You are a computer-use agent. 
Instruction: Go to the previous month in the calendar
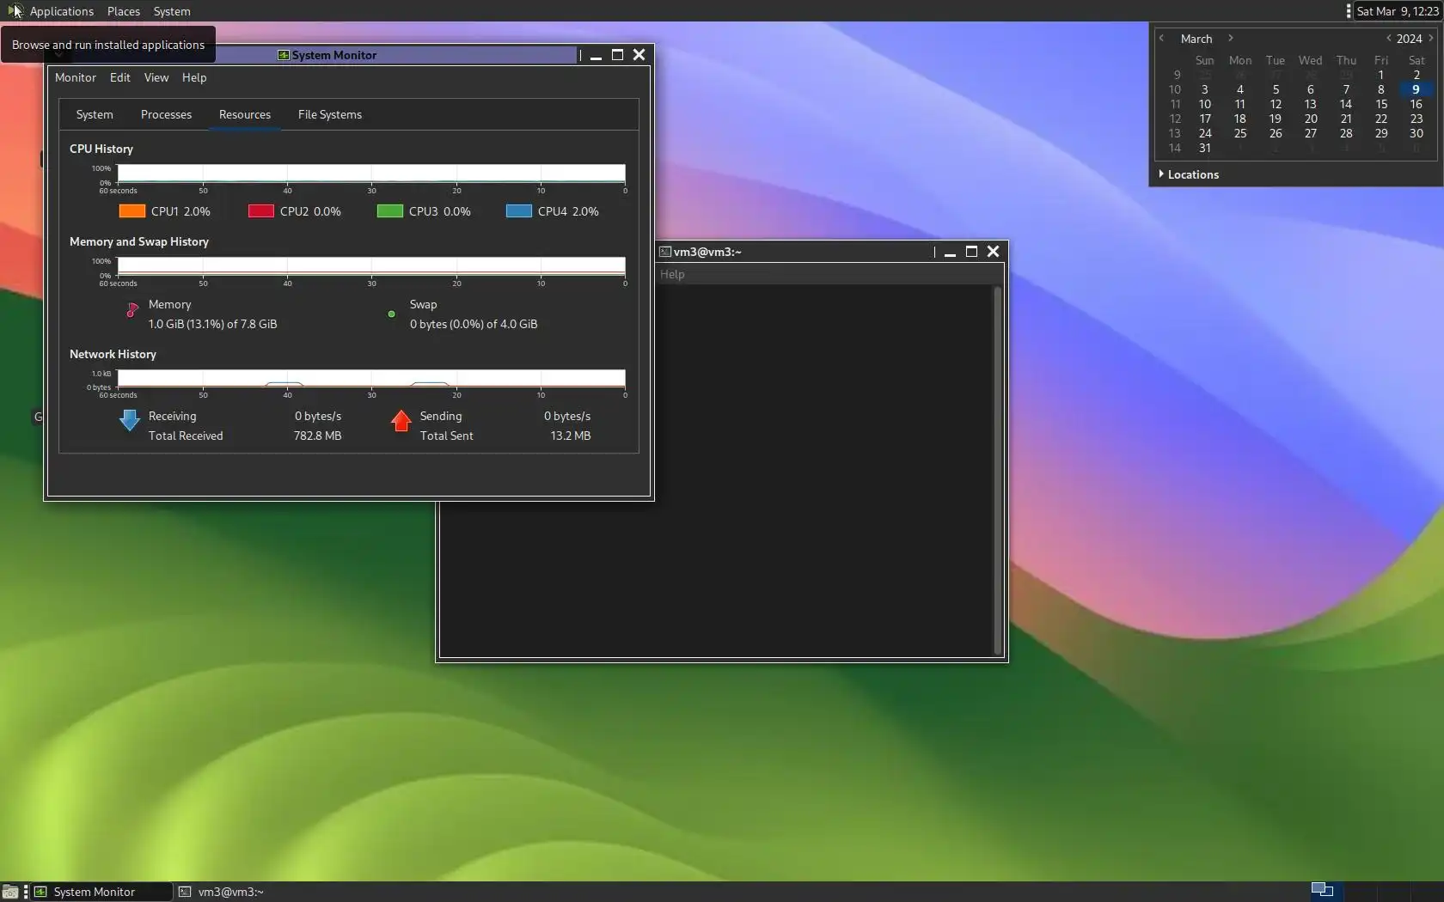point(1161,38)
